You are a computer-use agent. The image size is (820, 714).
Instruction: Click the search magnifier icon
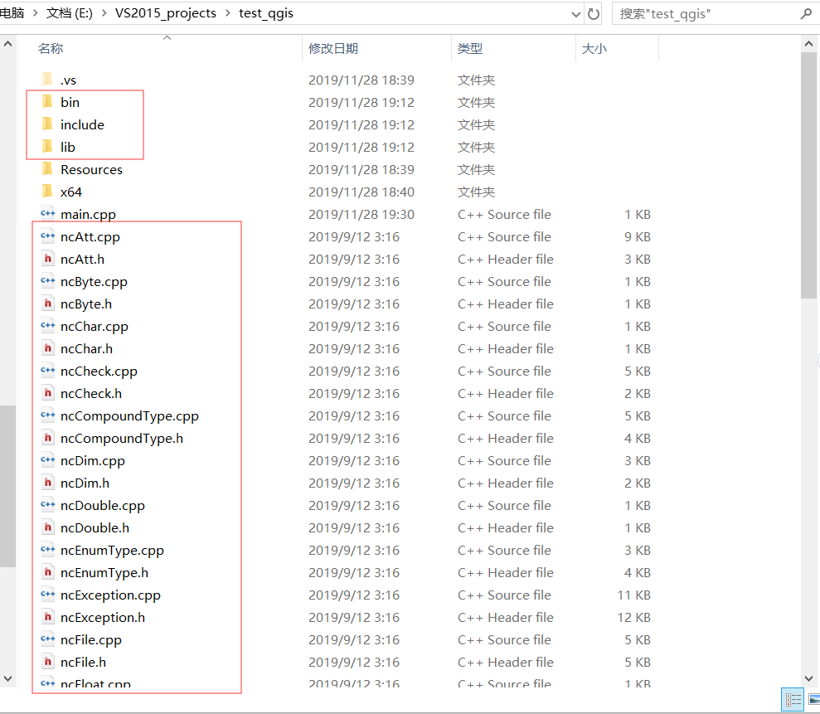tap(805, 13)
